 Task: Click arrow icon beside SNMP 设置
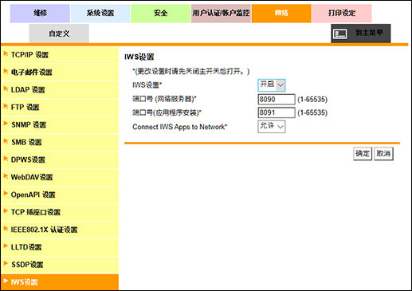click(6, 124)
